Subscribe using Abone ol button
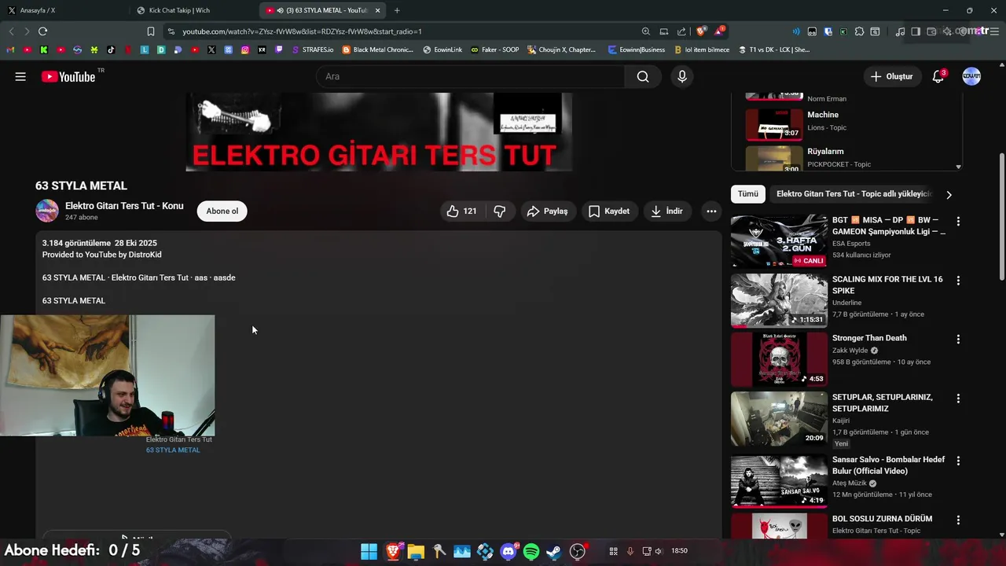The image size is (1006, 566). 222,211
